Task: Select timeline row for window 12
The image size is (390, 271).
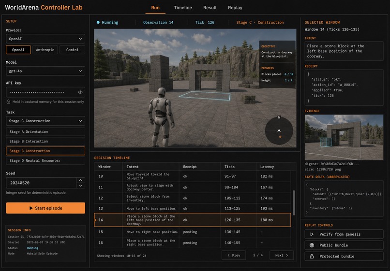Action: point(193,198)
